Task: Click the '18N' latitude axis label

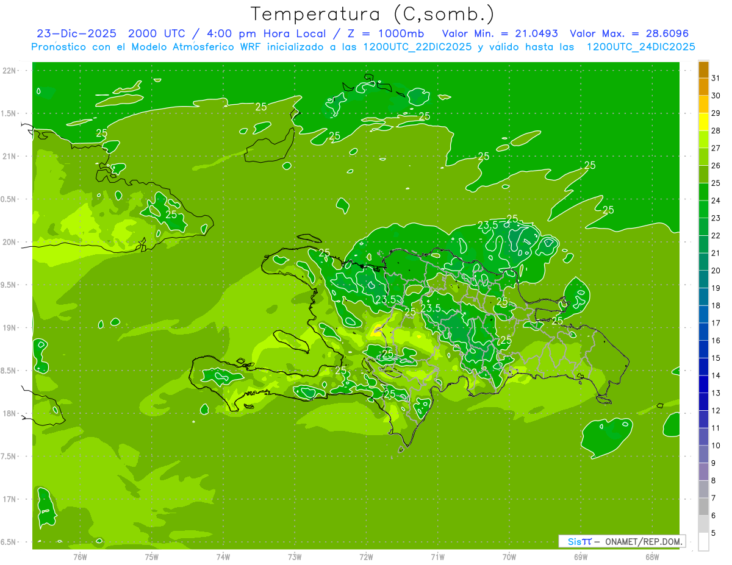Action: coord(10,414)
